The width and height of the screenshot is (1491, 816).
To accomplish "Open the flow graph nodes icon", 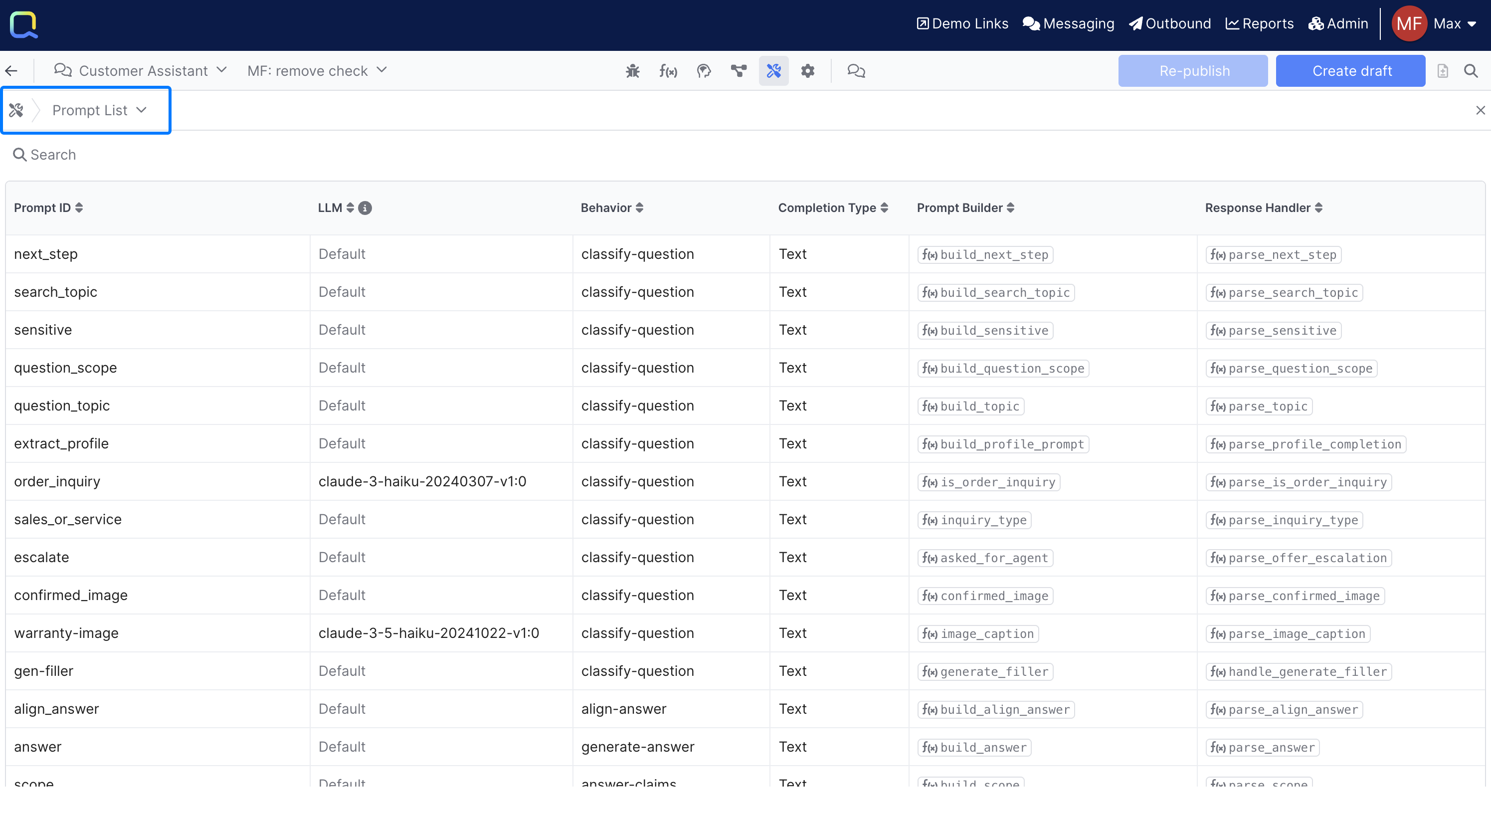I will [x=739, y=71].
